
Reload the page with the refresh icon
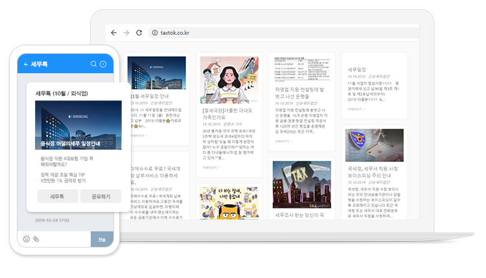[139, 32]
